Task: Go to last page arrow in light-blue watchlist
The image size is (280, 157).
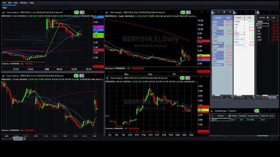Action: click(x=221, y=97)
